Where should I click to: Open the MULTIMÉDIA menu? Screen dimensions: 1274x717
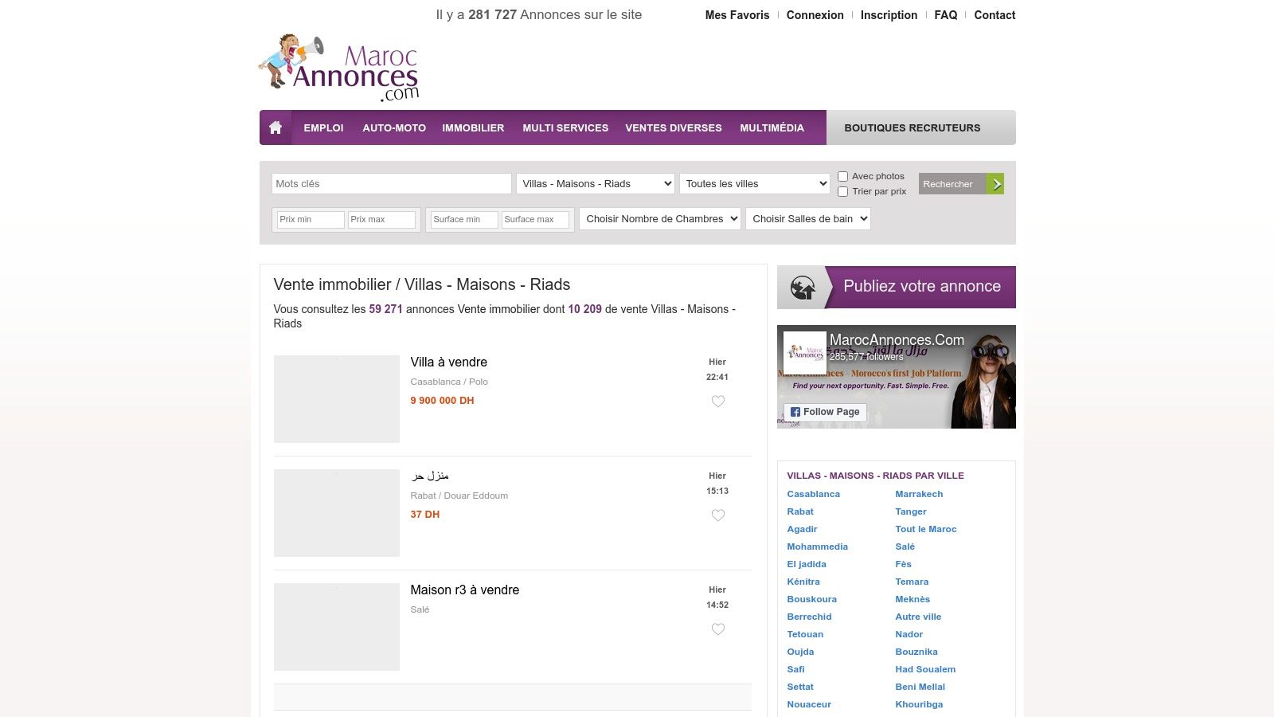tap(772, 127)
